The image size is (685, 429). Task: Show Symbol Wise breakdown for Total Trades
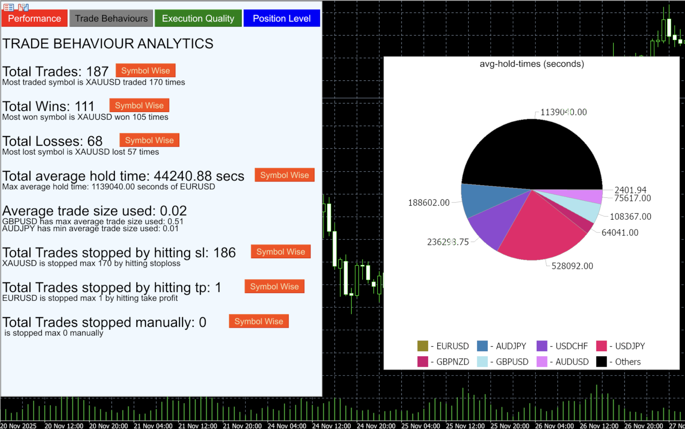coord(146,70)
